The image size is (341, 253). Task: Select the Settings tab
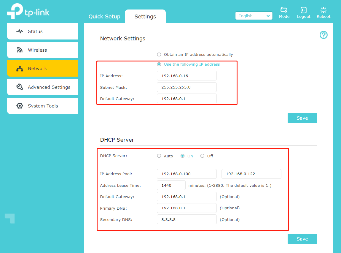pyautogui.click(x=145, y=17)
